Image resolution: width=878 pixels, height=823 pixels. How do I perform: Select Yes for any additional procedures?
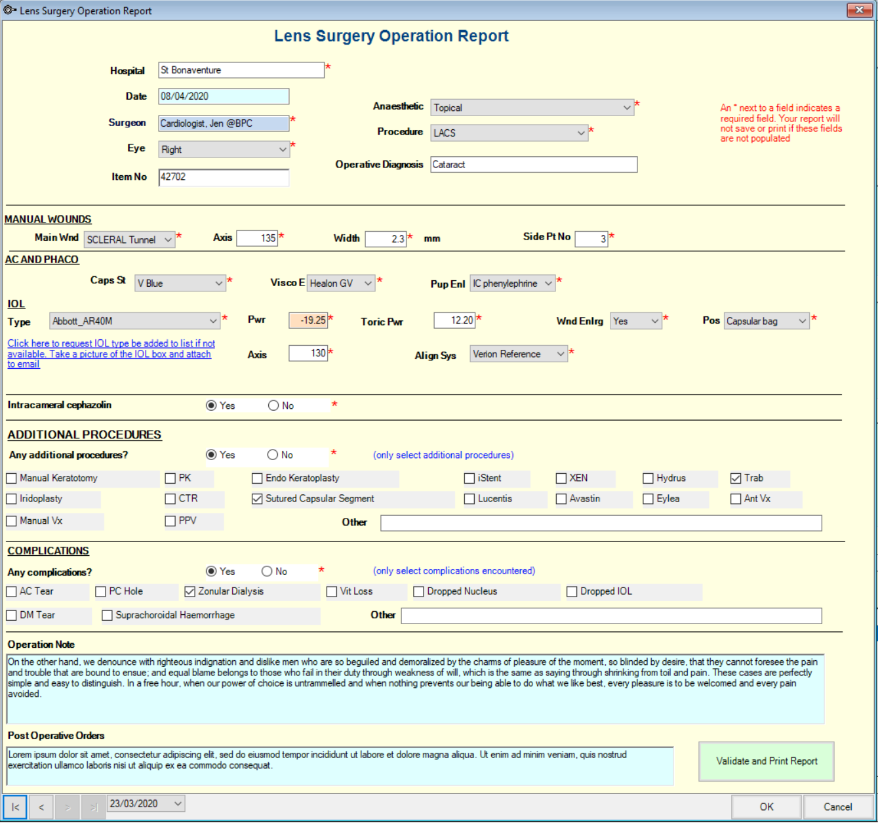211,455
